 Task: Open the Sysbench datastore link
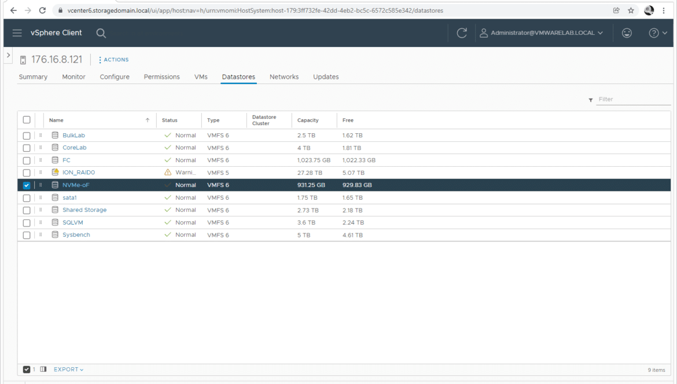pos(76,235)
